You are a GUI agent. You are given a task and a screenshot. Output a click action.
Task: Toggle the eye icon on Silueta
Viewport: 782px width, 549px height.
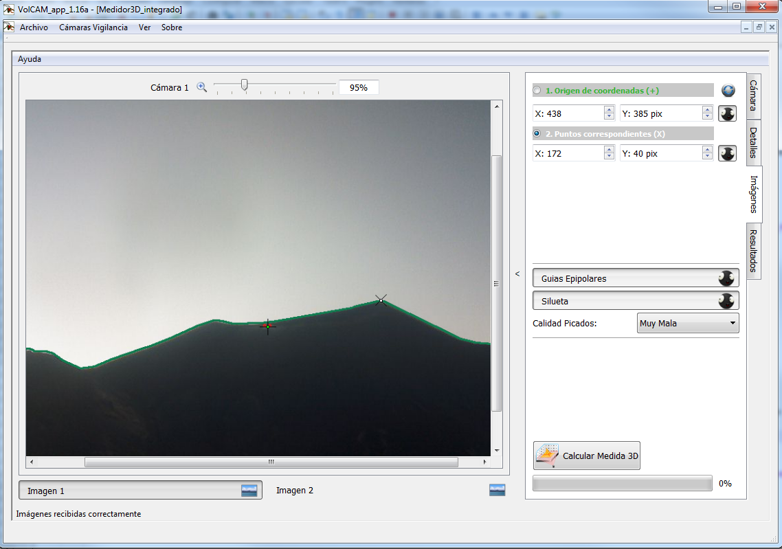[726, 301]
